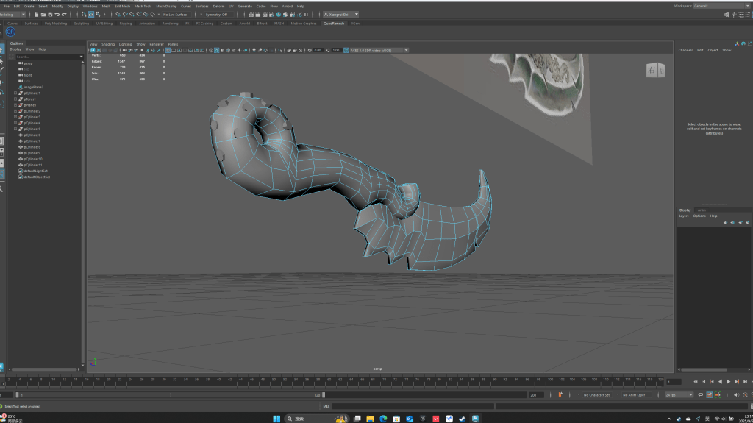Click the Steam icon in the Windows taskbar
The width and height of the screenshot is (753, 423).
(x=463, y=419)
